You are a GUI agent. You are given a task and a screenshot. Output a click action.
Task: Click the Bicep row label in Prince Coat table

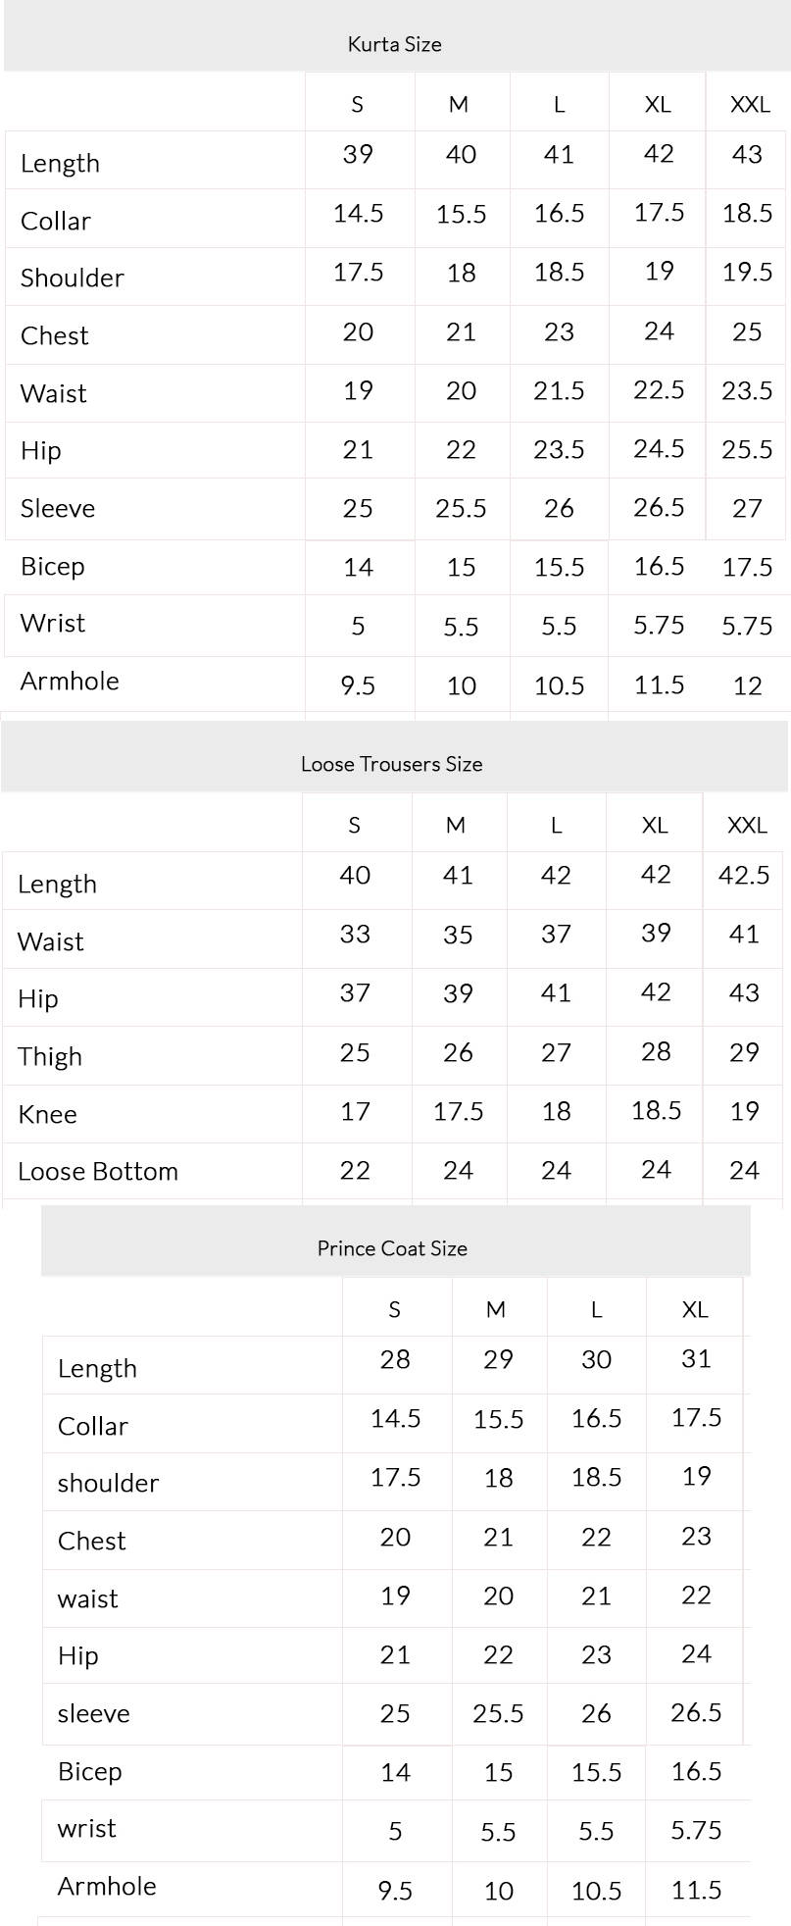coord(90,1771)
